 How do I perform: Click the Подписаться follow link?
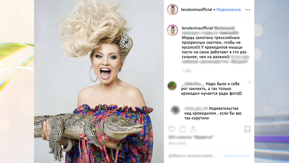(x=229, y=10)
